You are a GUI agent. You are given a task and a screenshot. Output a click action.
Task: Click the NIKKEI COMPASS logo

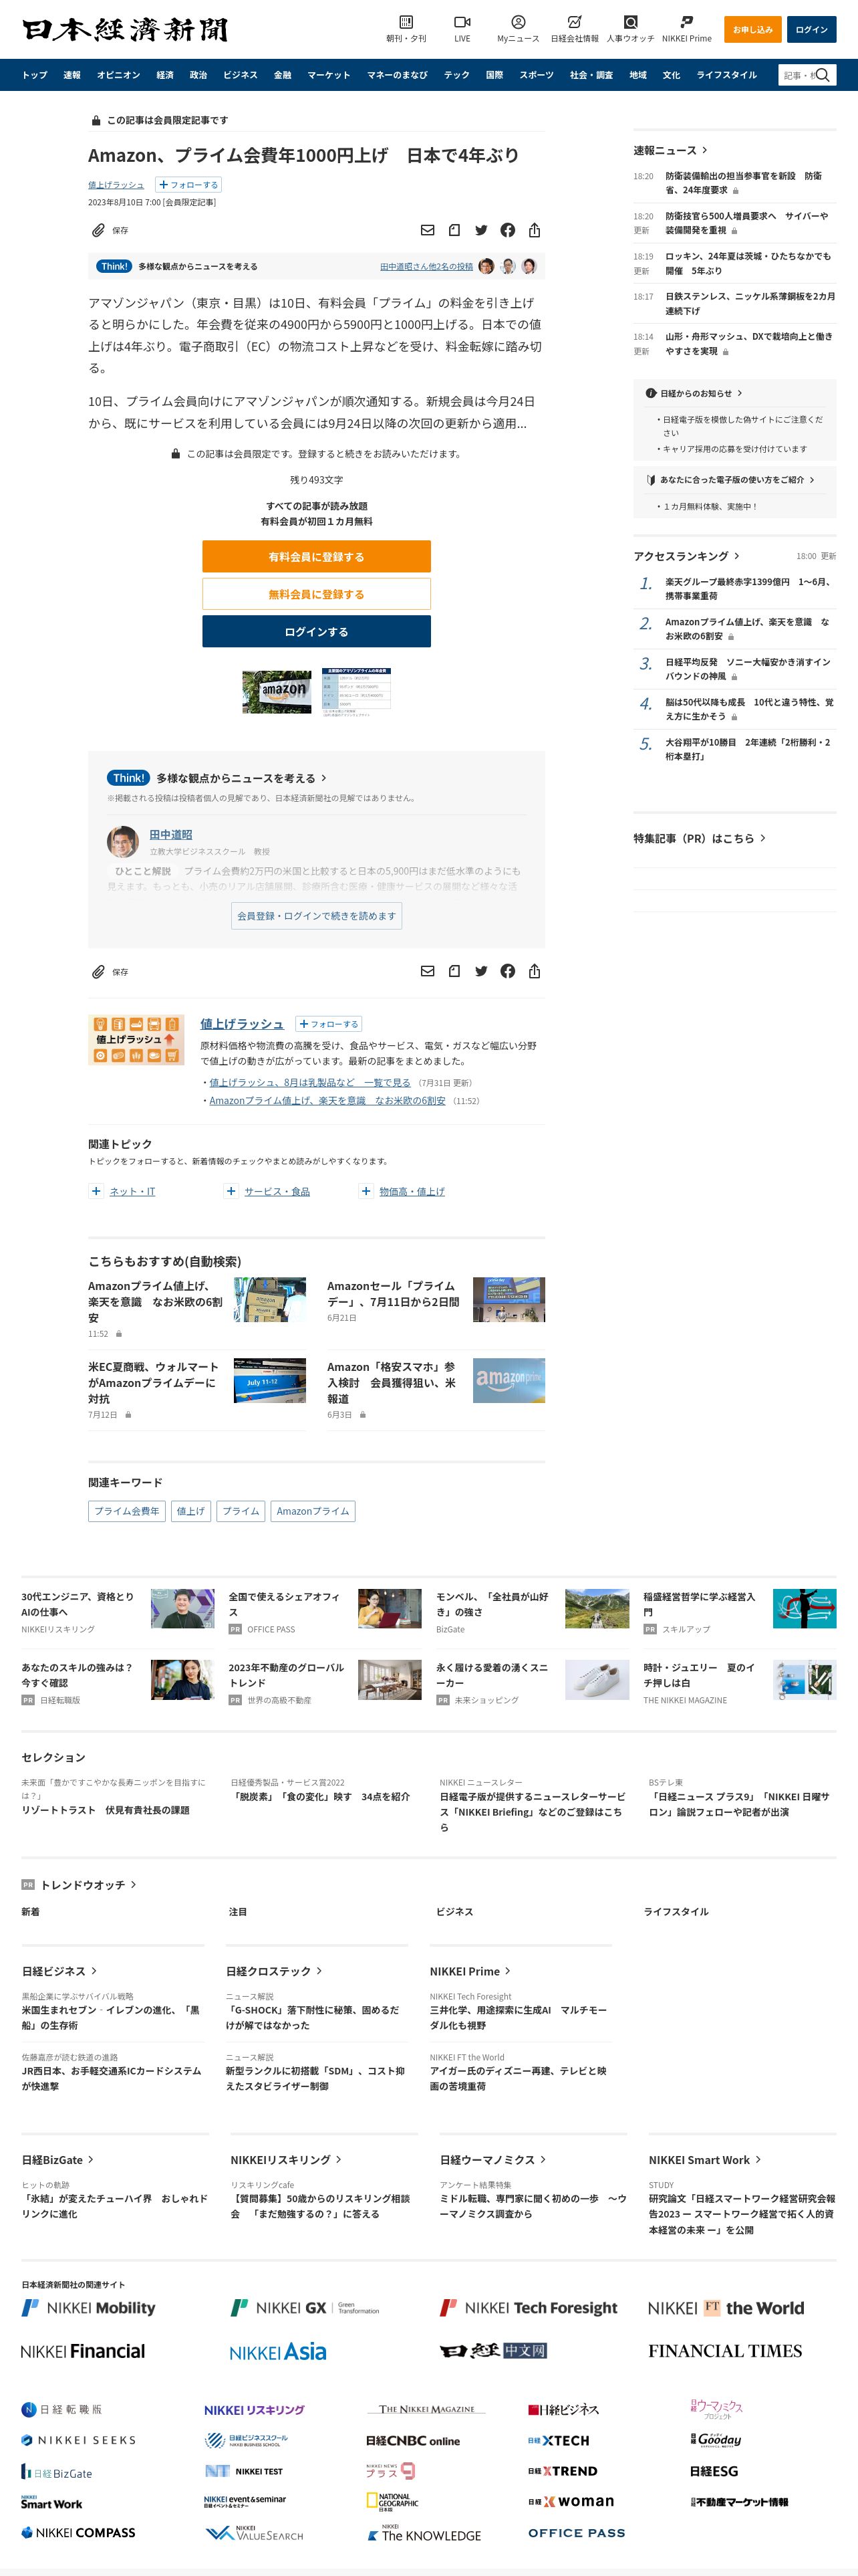[x=78, y=2532]
